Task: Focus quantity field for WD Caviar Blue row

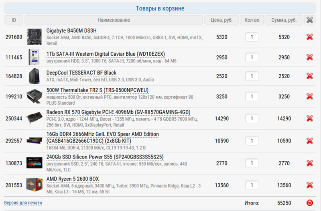Action: 252,57
